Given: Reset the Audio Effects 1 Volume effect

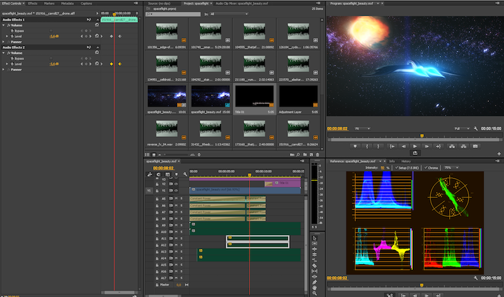Looking at the screenshot, I should tap(97, 25).
